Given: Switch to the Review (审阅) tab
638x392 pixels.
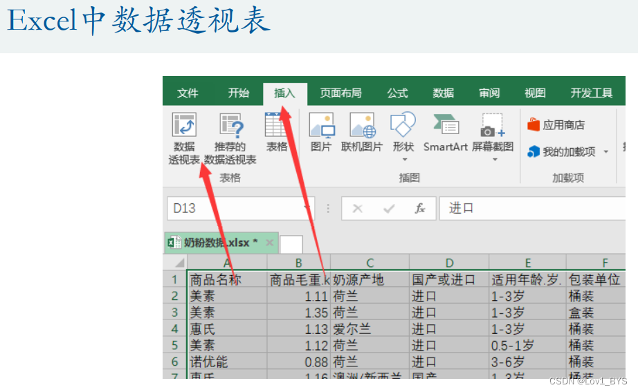Looking at the screenshot, I should [x=489, y=93].
